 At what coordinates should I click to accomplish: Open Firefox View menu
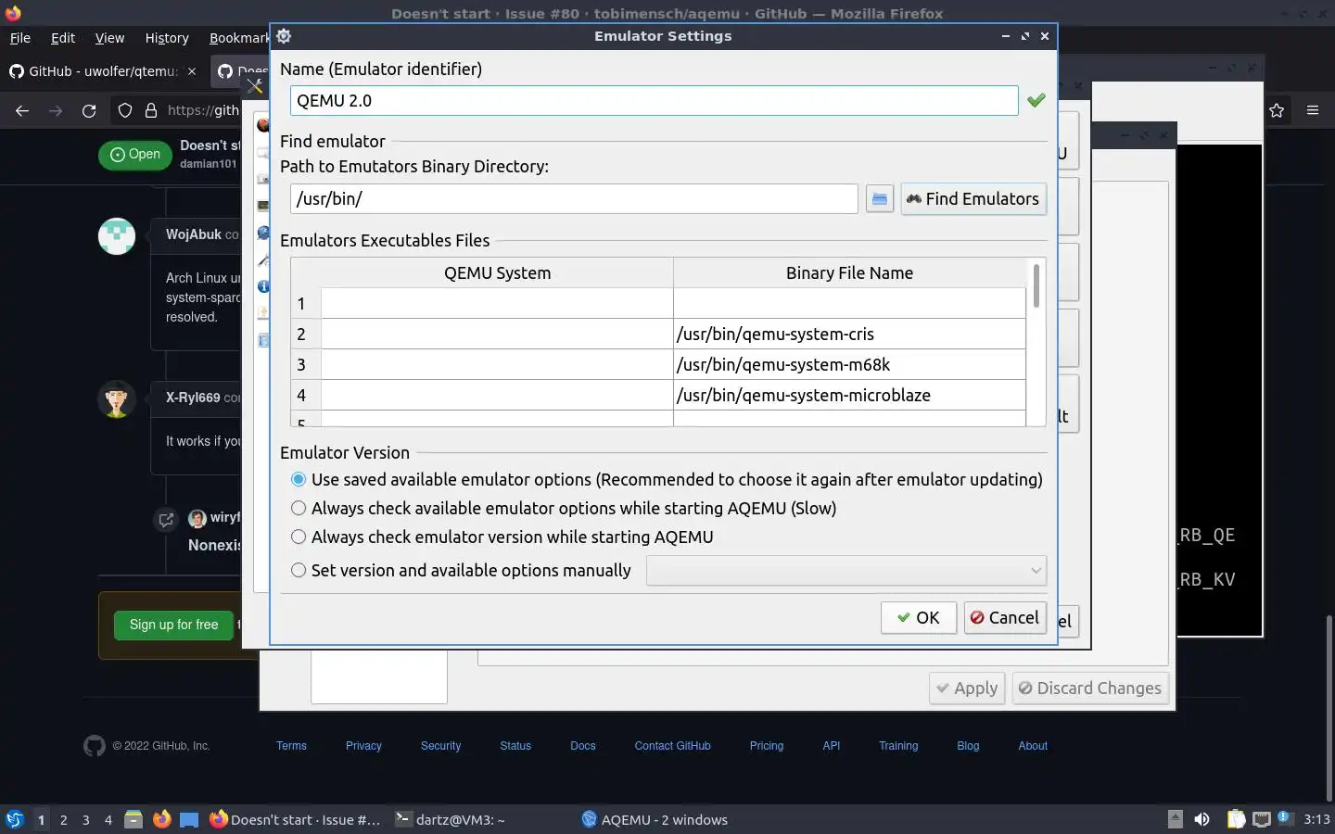(109, 38)
